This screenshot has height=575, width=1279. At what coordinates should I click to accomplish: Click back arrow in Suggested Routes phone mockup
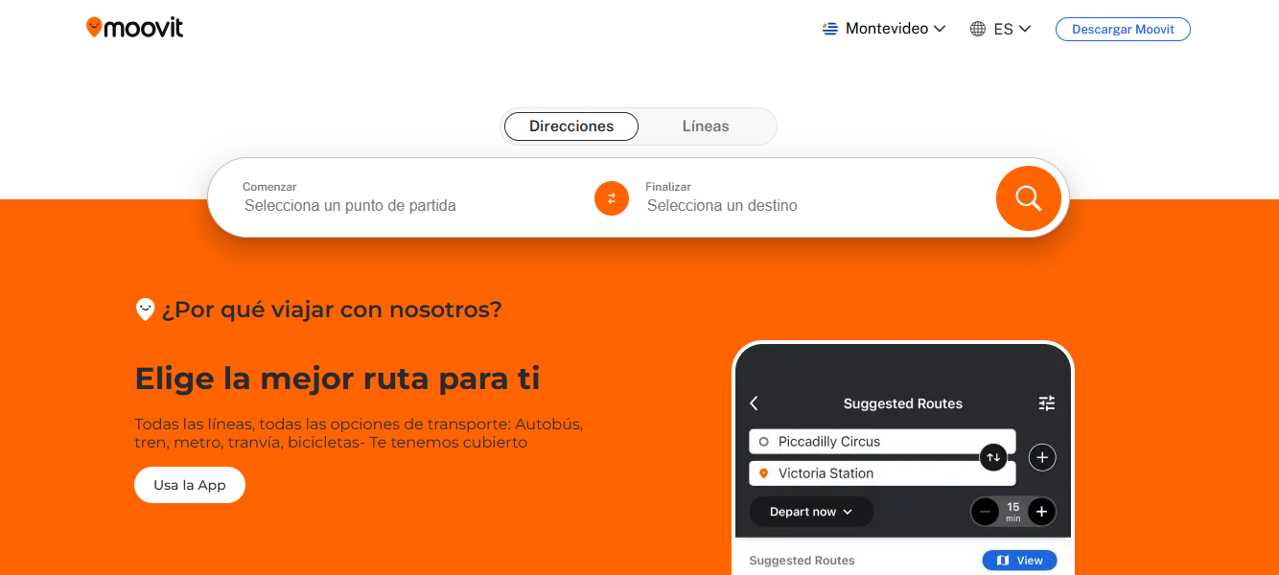tap(754, 403)
